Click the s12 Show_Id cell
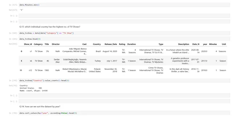Viewport: 236px width, 133px height. [30, 70]
